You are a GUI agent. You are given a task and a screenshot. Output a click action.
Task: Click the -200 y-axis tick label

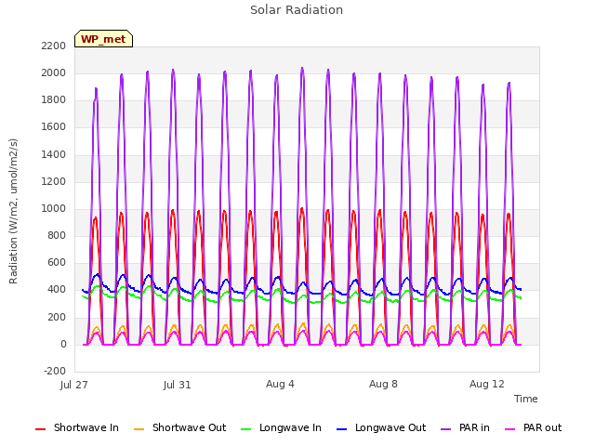pos(55,372)
